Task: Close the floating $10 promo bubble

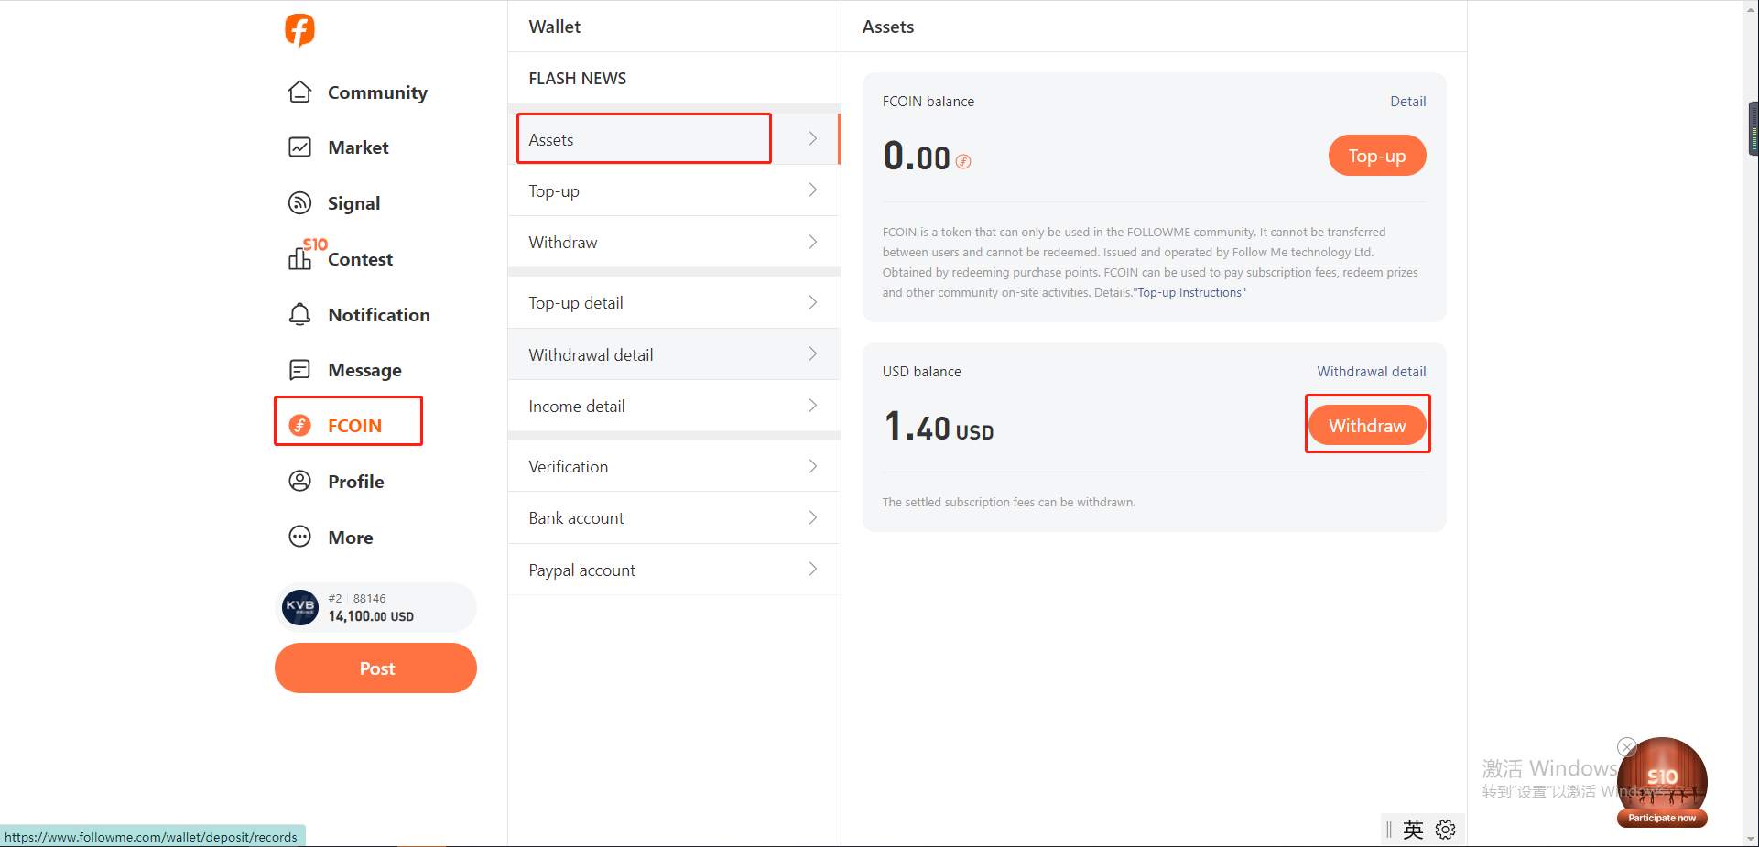Action: (x=1626, y=746)
